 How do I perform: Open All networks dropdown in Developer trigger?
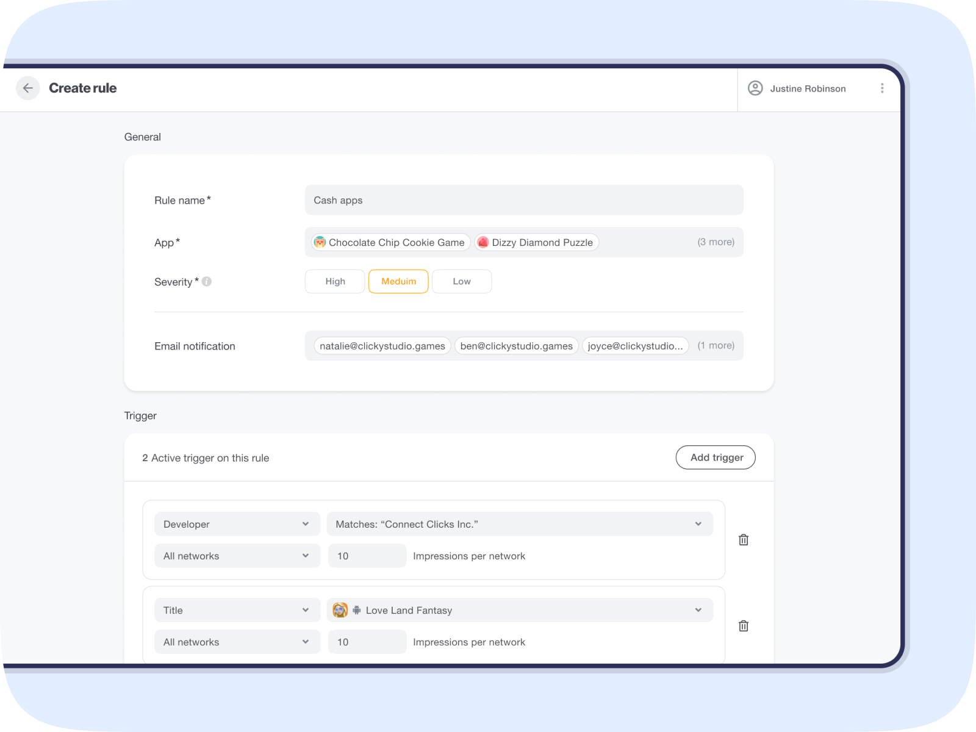tap(237, 556)
